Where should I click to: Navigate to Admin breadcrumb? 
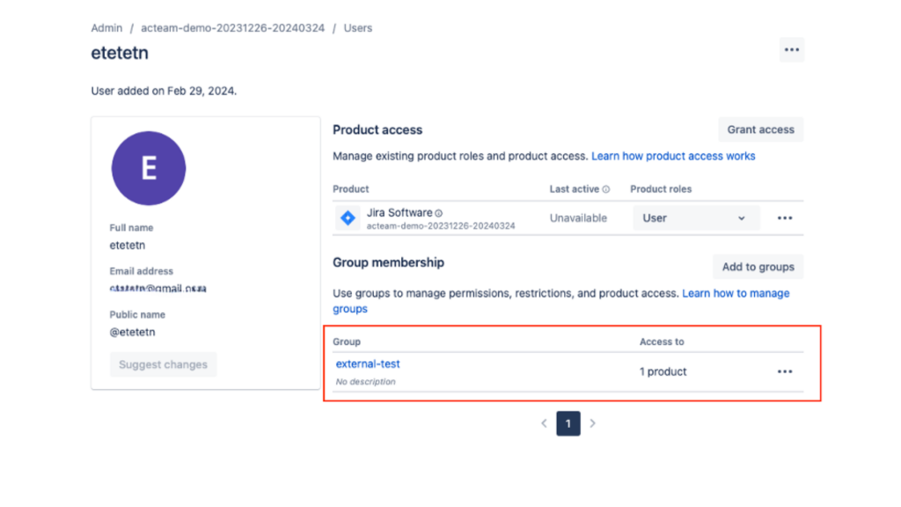click(106, 28)
